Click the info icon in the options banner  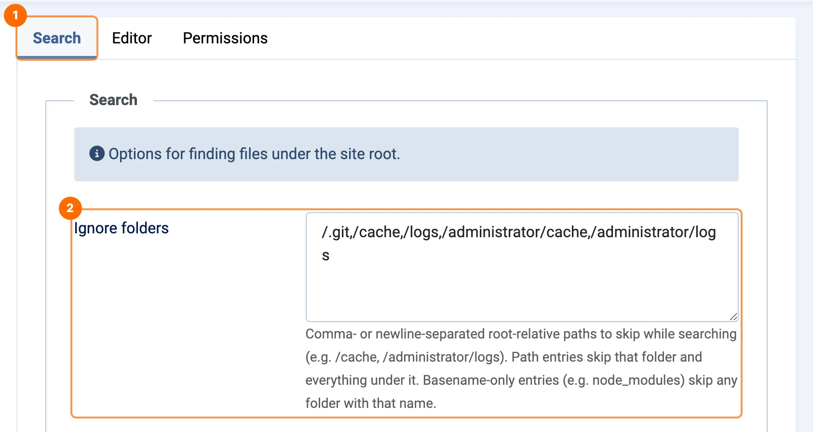click(x=97, y=154)
